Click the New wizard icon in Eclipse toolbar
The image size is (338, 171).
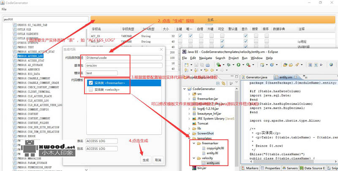(186, 65)
